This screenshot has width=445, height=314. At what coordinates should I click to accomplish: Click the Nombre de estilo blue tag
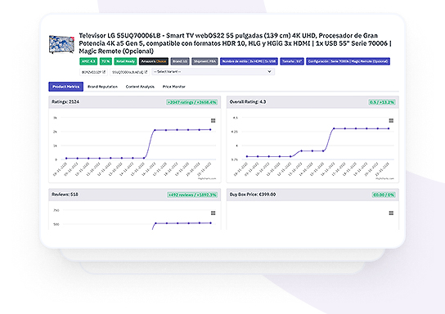[249, 61]
